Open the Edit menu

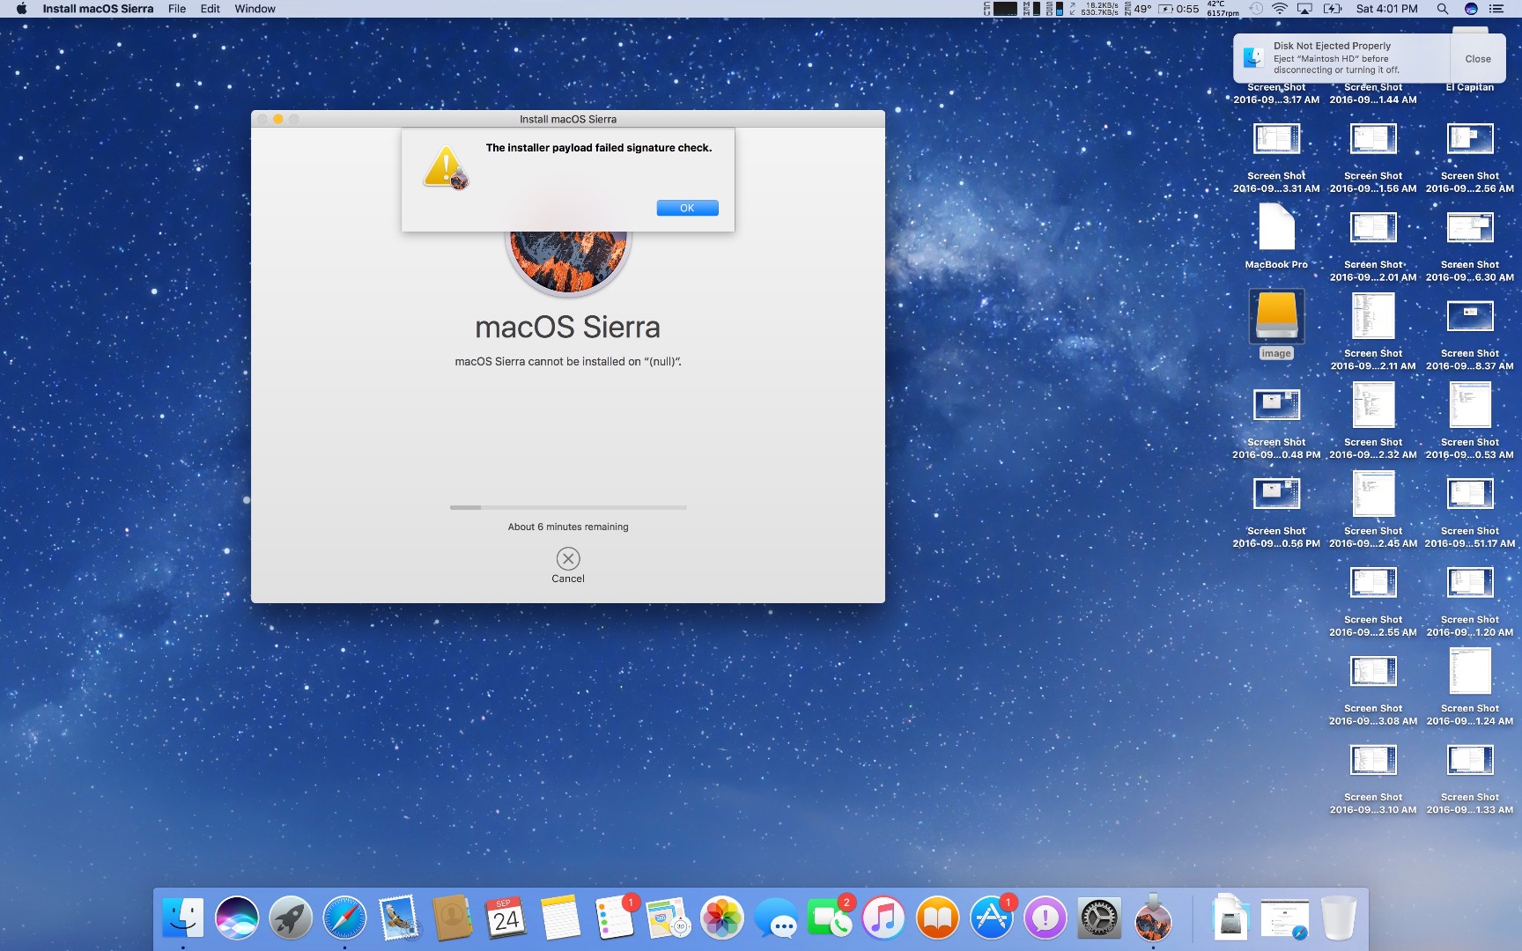(211, 9)
